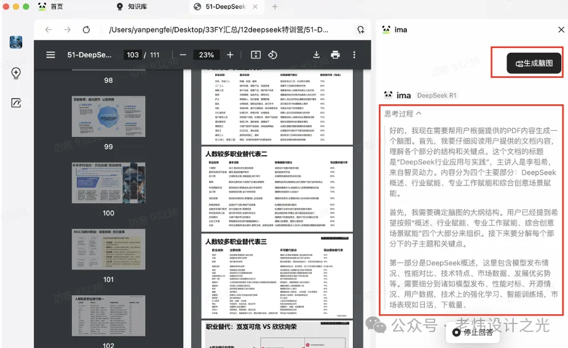Select page 101 thumbnail

click(x=108, y=249)
